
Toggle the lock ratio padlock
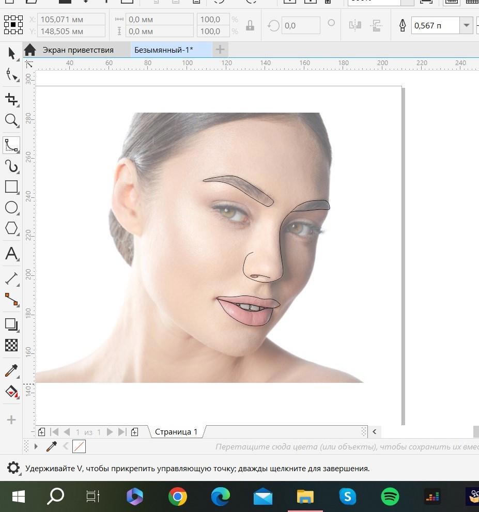(250, 25)
